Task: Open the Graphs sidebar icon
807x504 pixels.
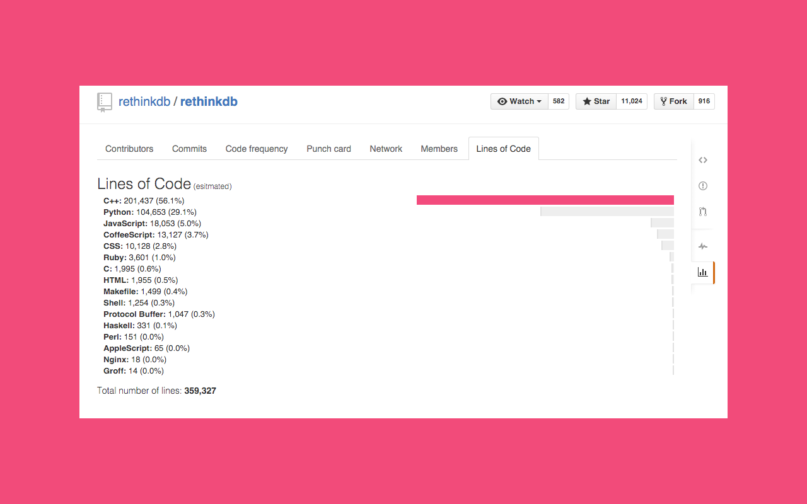Action: tap(702, 272)
